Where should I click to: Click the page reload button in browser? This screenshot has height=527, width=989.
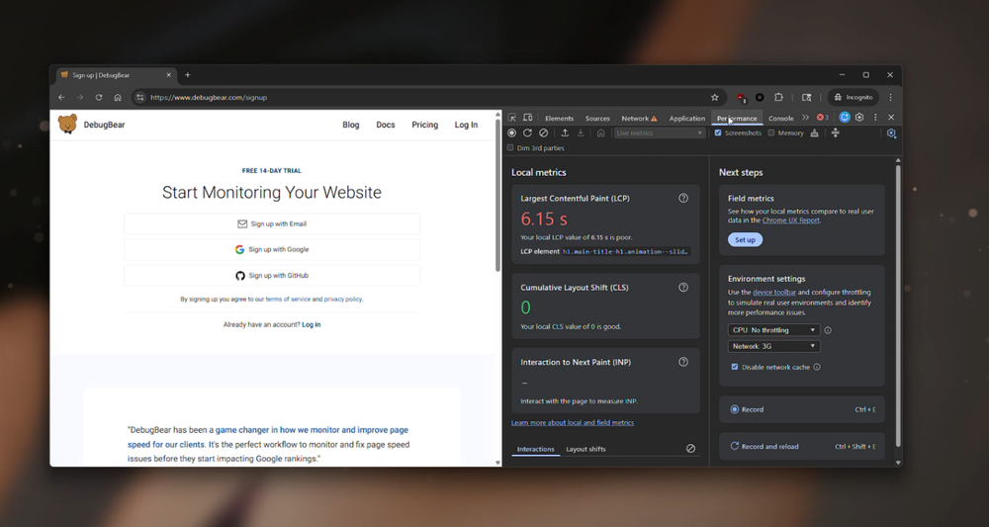[98, 97]
